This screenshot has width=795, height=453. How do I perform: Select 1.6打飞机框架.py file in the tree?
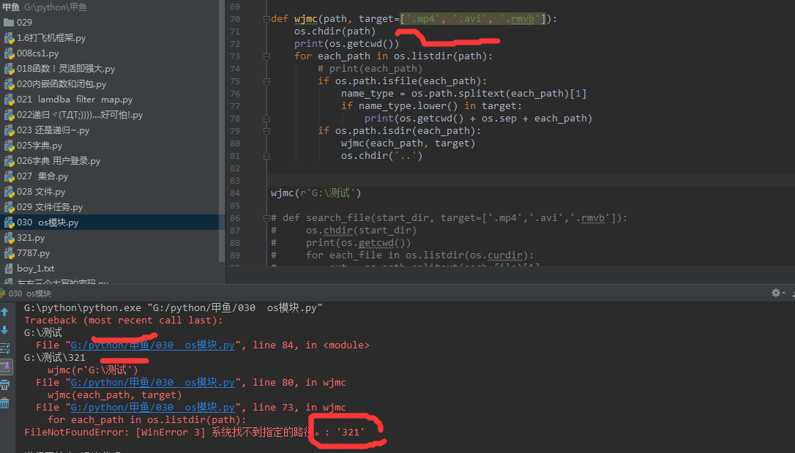(51, 37)
